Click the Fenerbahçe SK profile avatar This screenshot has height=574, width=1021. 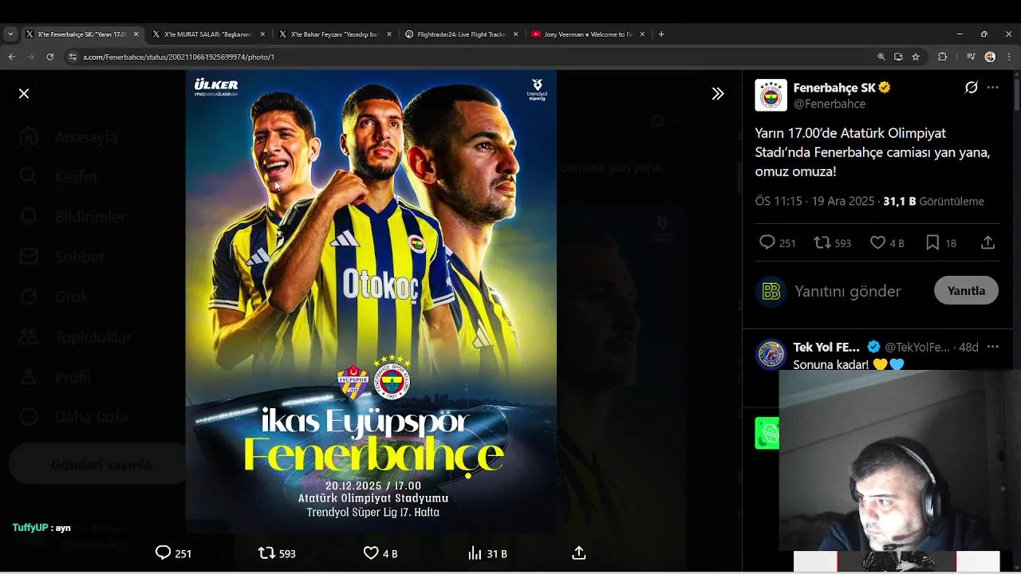(x=771, y=96)
